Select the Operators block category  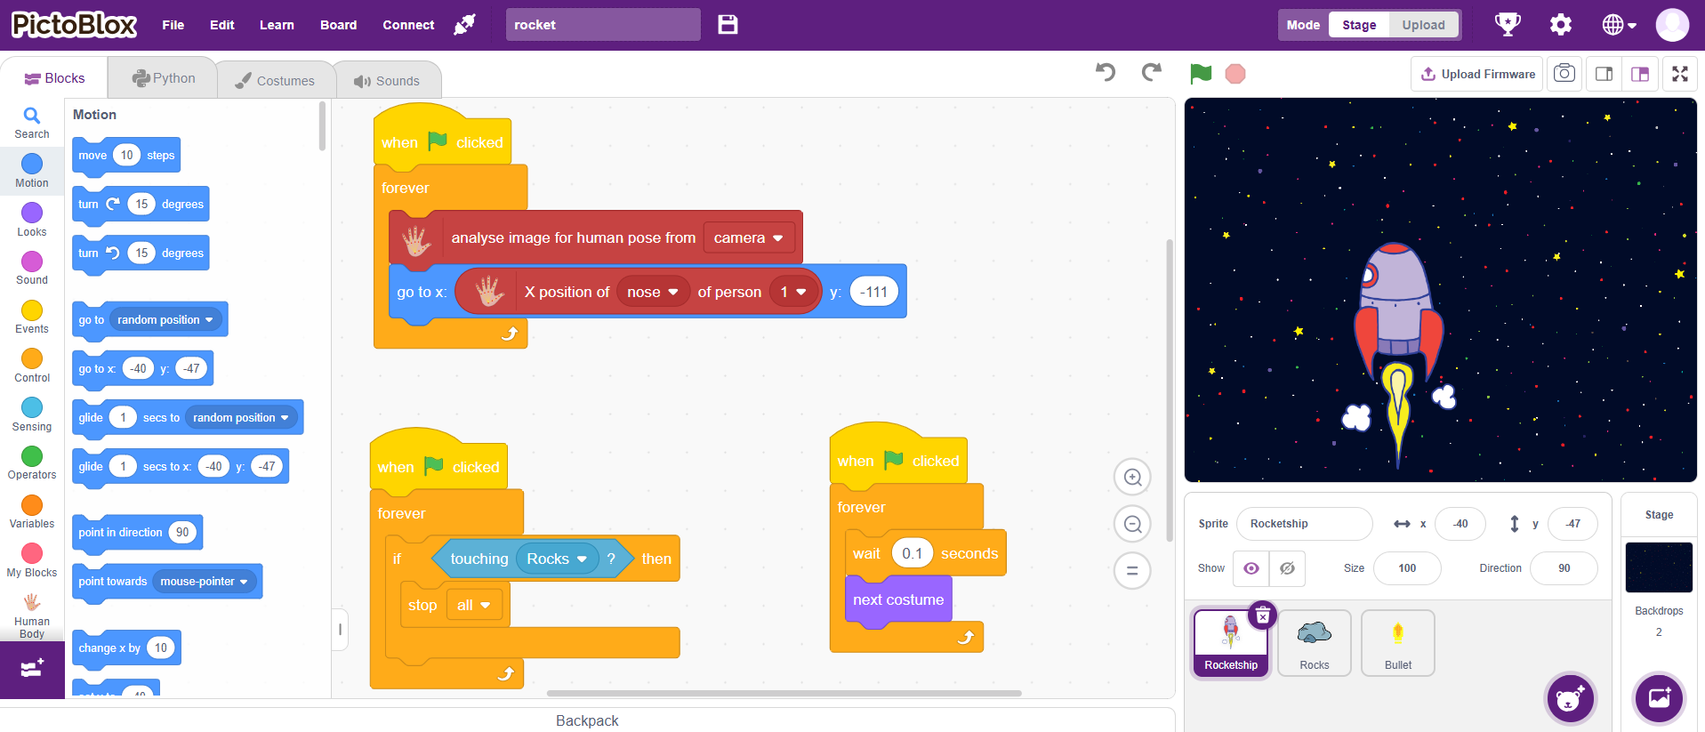(x=32, y=463)
